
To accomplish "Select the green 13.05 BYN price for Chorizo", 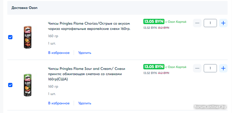I will click(x=154, y=22).
